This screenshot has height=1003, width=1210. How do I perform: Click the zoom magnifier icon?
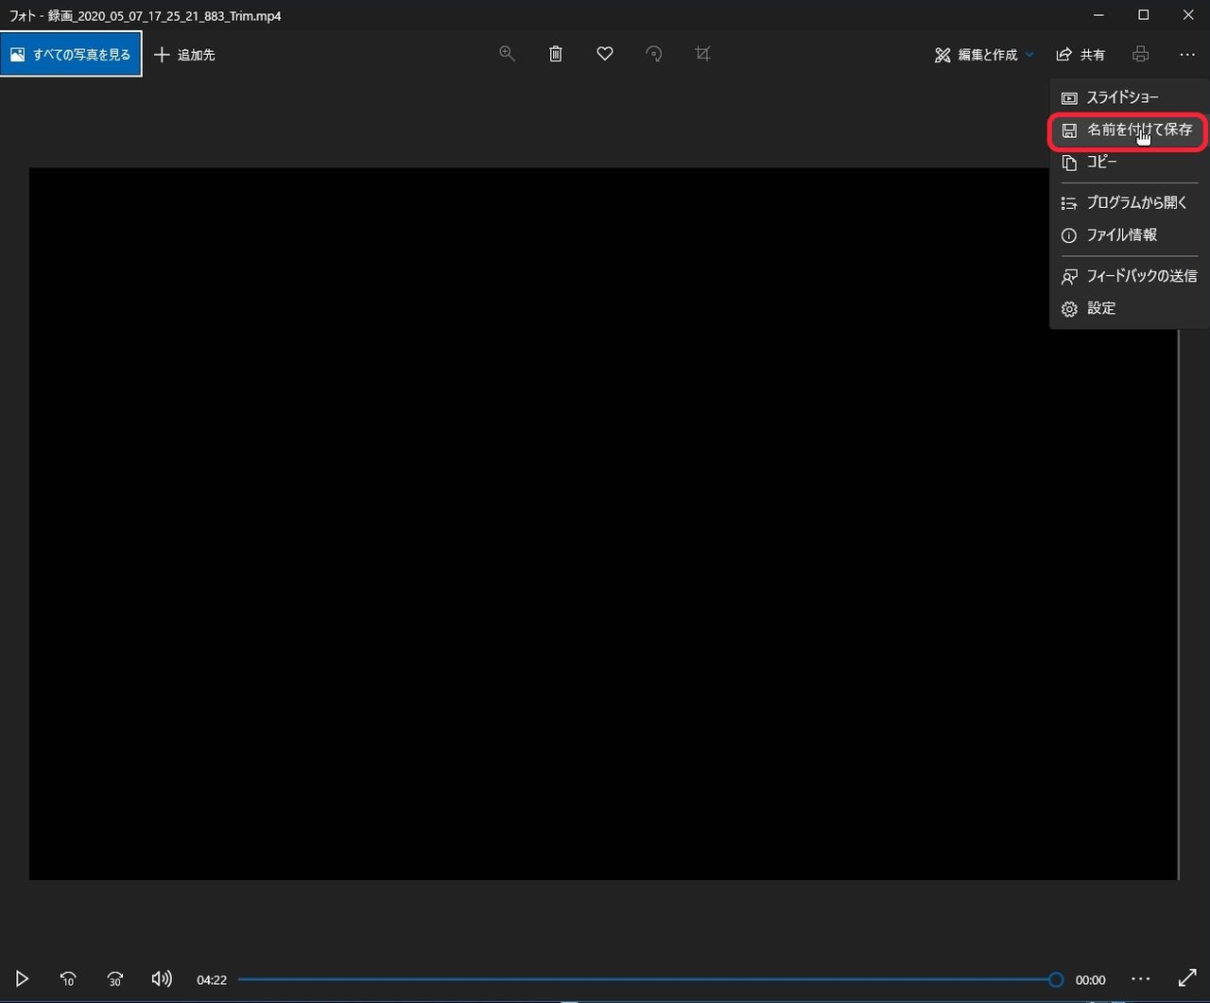pyautogui.click(x=508, y=54)
